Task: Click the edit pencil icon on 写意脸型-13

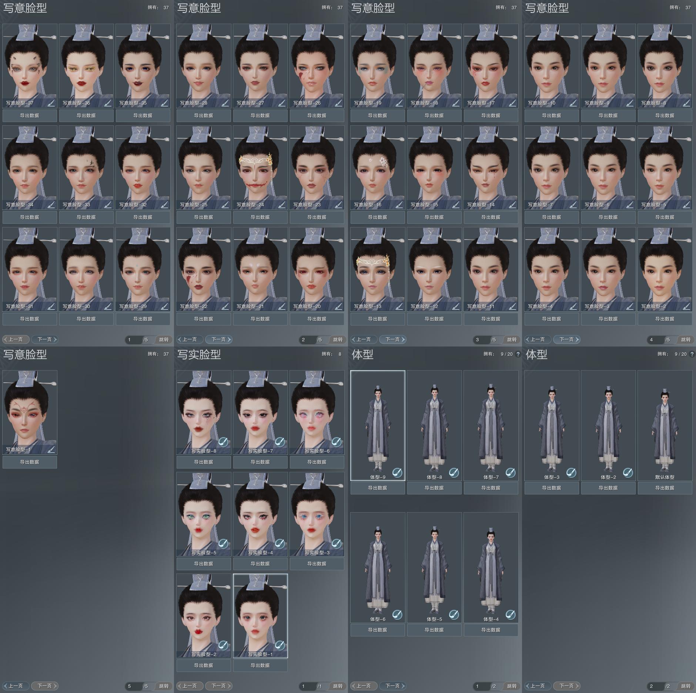Action: pyautogui.click(x=399, y=306)
